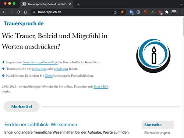184x138 pixels.
Task: Share this page via the share icon
Action: 115,12
